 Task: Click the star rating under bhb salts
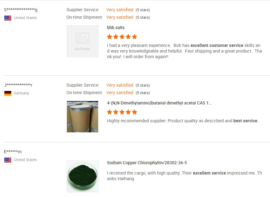pos(122,37)
